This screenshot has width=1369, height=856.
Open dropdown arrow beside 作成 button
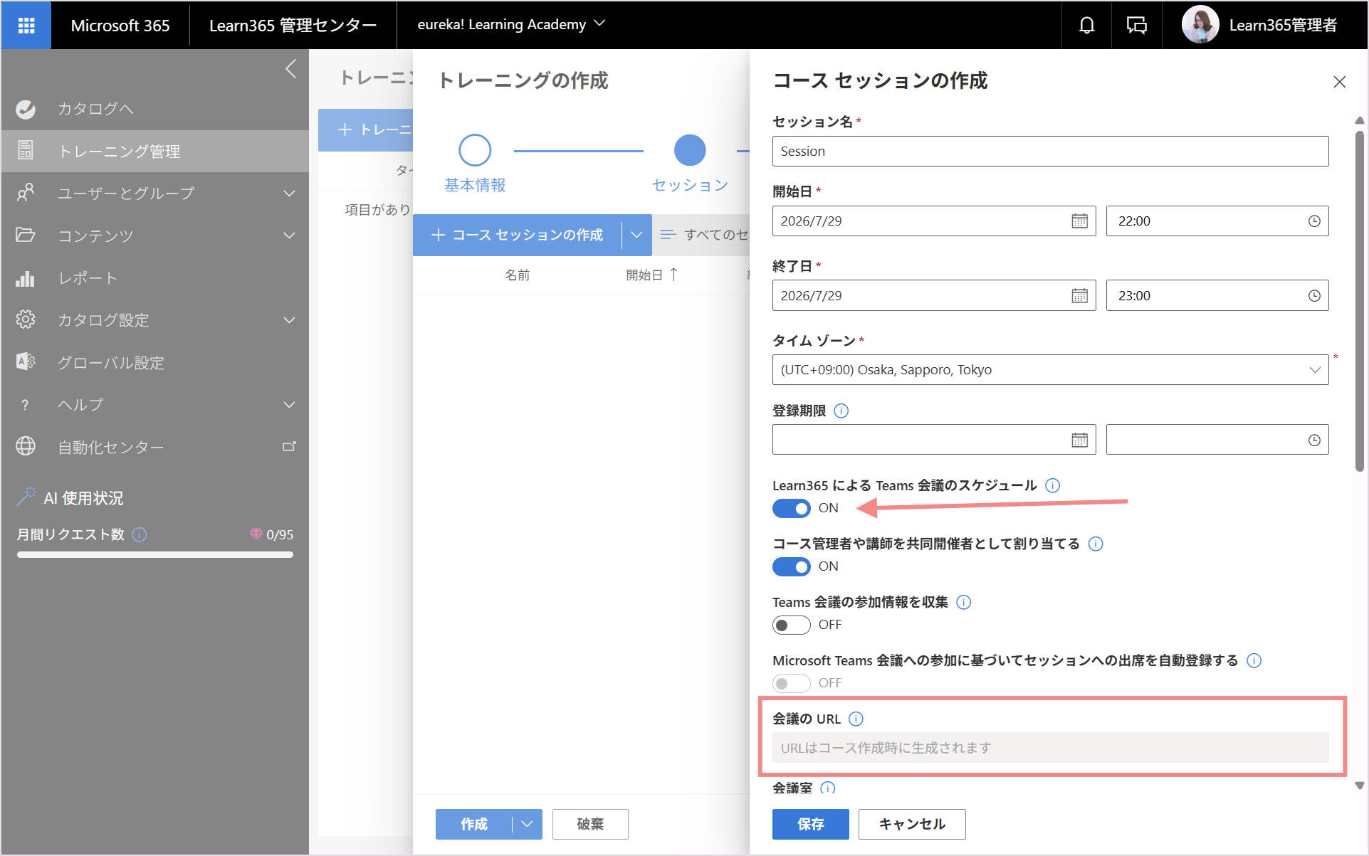[527, 824]
